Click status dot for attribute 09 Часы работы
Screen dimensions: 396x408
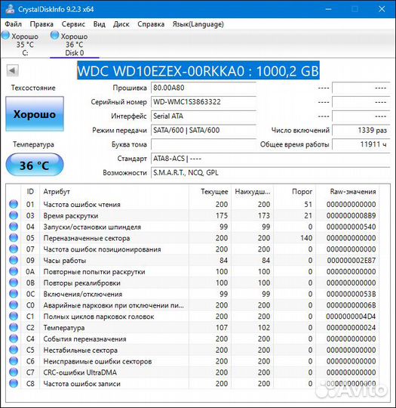[x=14, y=260]
